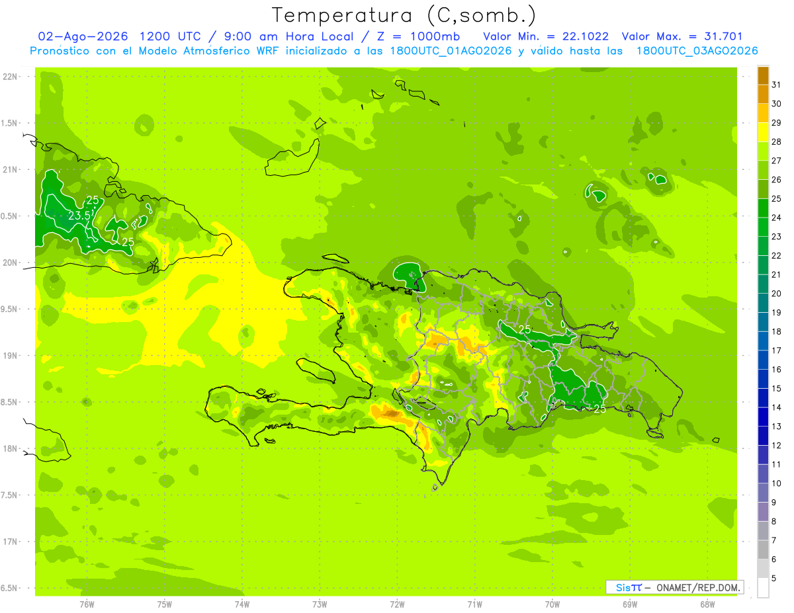The image size is (794, 613).
Task: Click the "8.5N" latitude axis label
Action: tap(10, 402)
